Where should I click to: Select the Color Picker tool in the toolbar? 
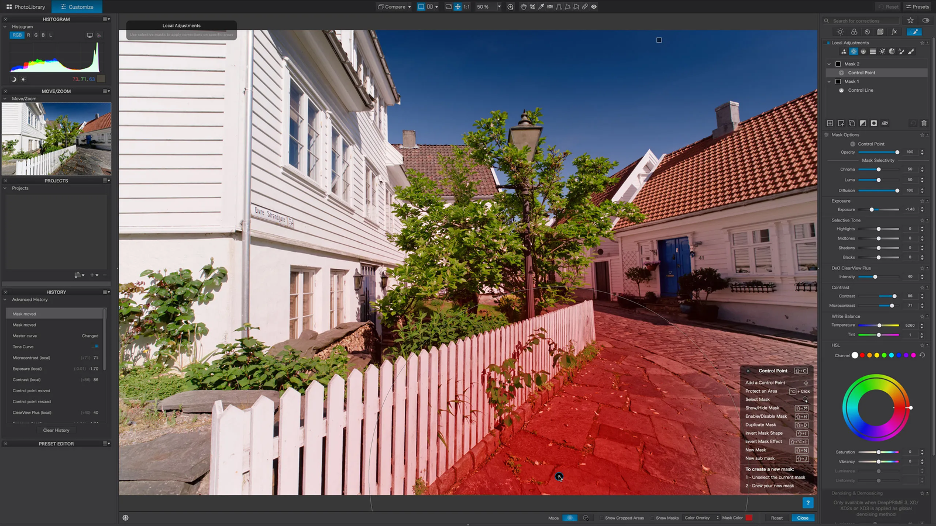coord(540,7)
